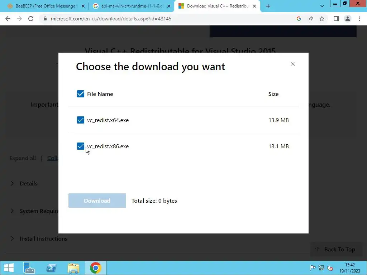Expand the Install Instructions section
367x275 pixels.
39,239
